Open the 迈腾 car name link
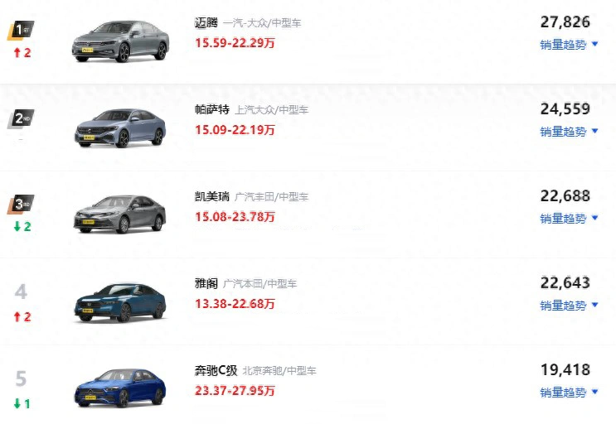The width and height of the screenshot is (616, 424). (206, 22)
